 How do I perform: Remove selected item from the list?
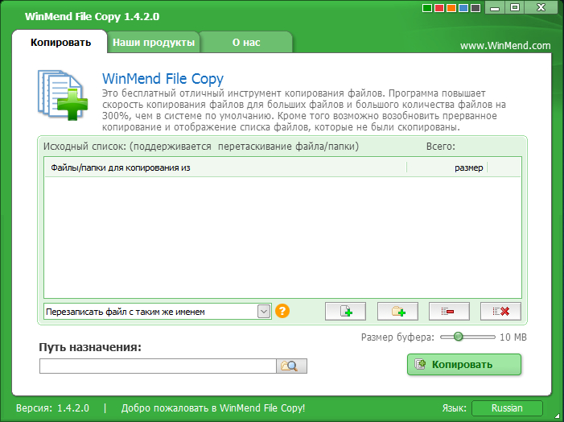[449, 311]
